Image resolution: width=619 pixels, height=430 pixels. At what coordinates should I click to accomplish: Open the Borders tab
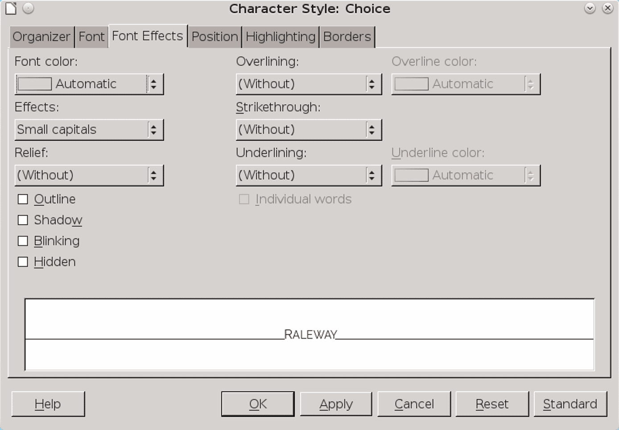pyautogui.click(x=347, y=37)
